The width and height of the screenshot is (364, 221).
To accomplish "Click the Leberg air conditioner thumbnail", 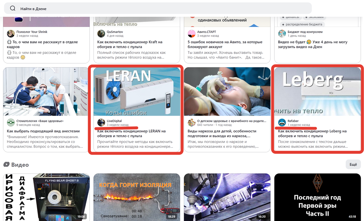I will [x=318, y=91].
